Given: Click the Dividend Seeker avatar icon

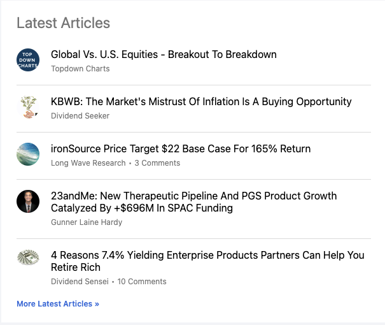Looking at the screenshot, I should pos(28,107).
